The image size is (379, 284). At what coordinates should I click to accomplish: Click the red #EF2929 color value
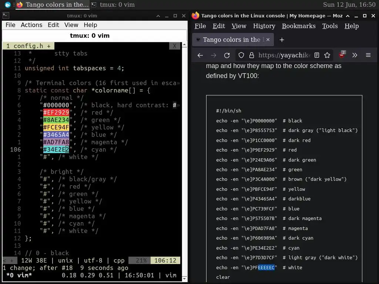[x=56, y=112]
